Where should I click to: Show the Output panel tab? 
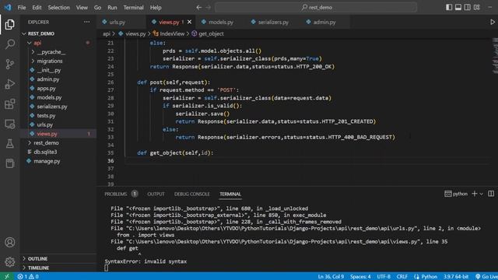(x=156, y=194)
